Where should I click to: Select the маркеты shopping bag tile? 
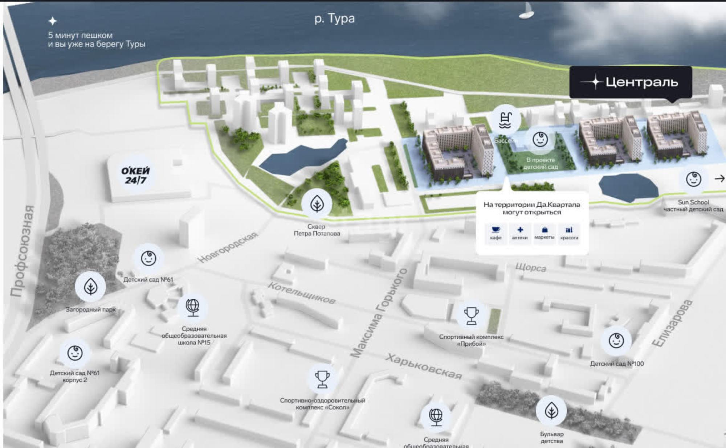coord(544,233)
